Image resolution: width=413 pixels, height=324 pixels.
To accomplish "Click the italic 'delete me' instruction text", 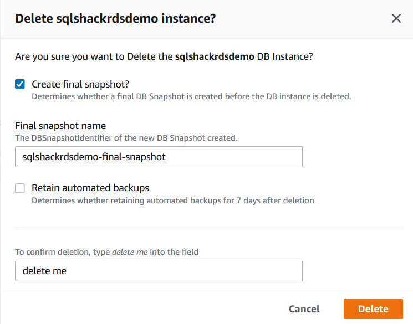I will click(130, 252).
